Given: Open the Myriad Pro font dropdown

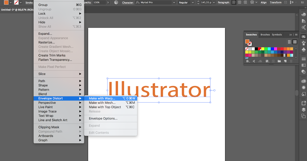Looking at the screenshot, I should point(174,3).
